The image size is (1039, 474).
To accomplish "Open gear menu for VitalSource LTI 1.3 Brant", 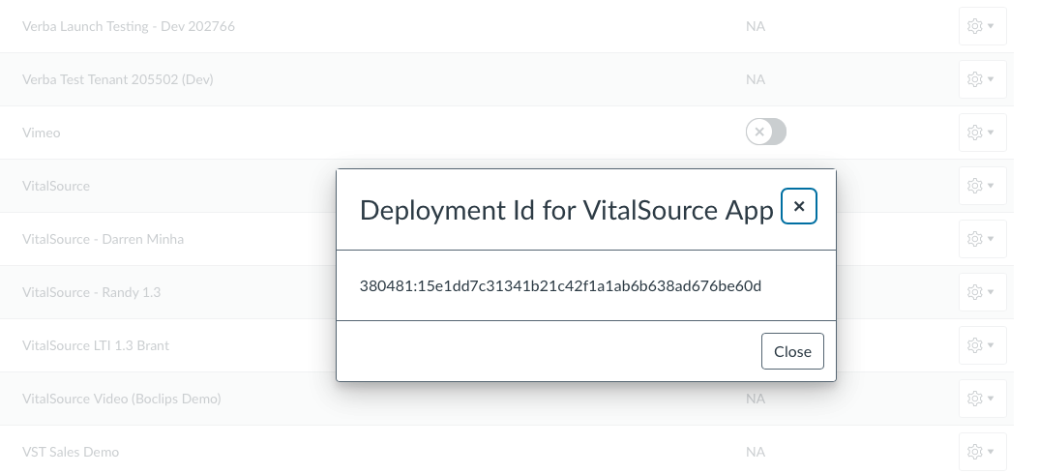I will click(x=982, y=344).
